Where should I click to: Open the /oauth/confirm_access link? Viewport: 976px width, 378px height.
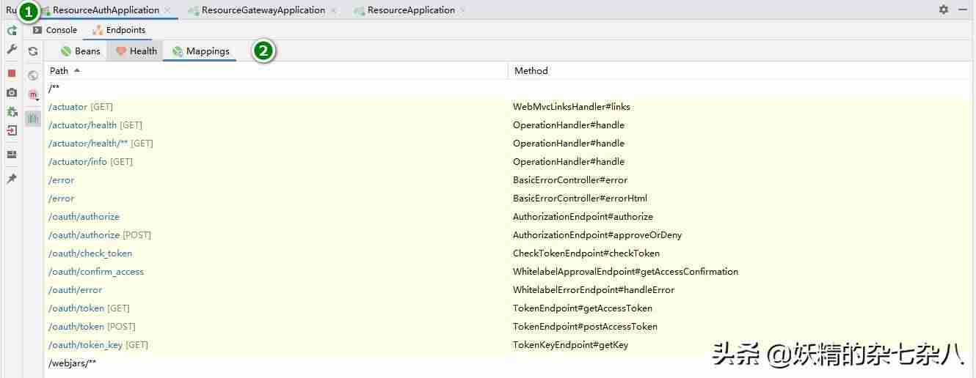click(96, 272)
